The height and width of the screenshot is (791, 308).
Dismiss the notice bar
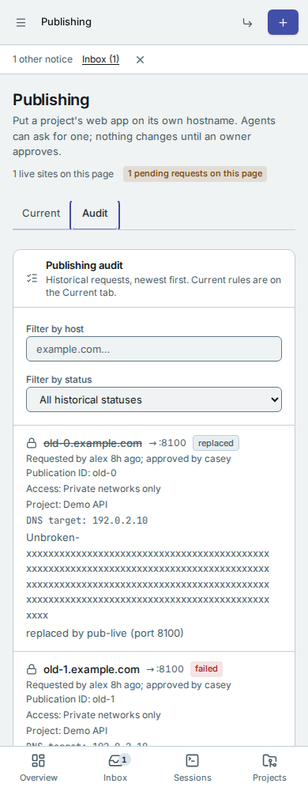pyautogui.click(x=141, y=59)
